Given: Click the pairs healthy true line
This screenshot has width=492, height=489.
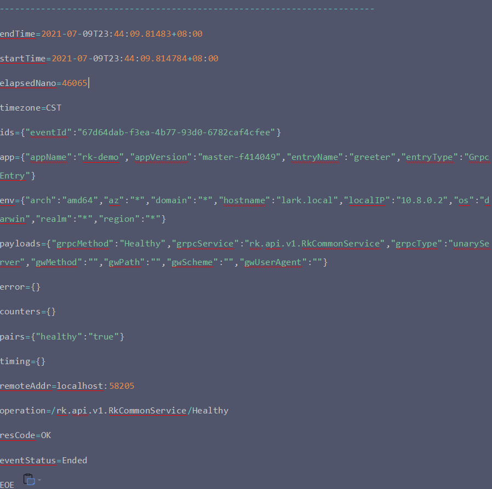Looking at the screenshot, I should (62, 337).
